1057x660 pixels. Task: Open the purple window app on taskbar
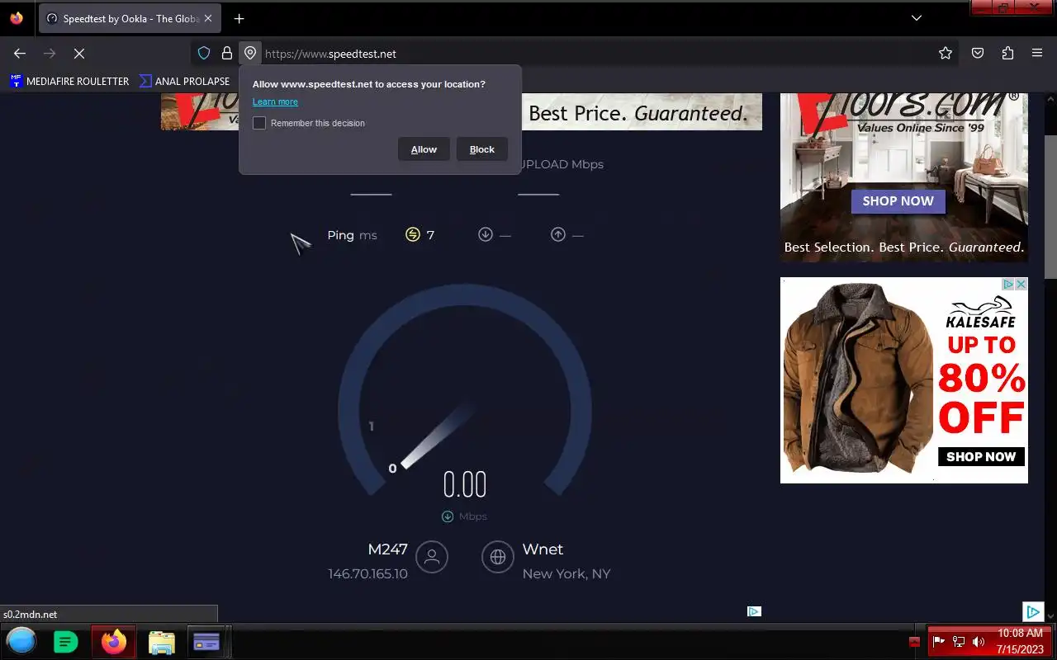(x=206, y=641)
